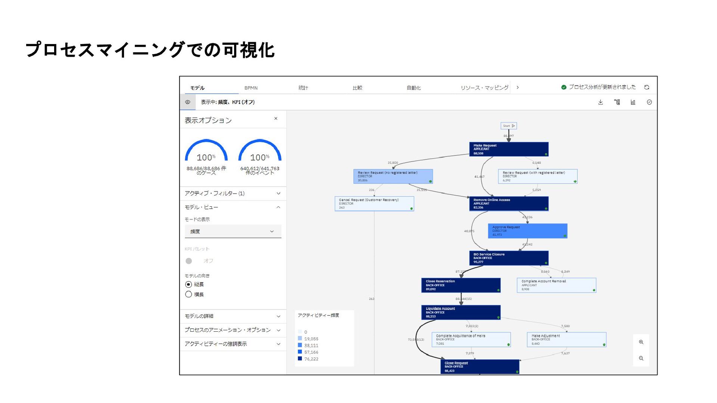Show more tabs with the right chevron
This screenshot has height=403, width=717.
(x=518, y=87)
